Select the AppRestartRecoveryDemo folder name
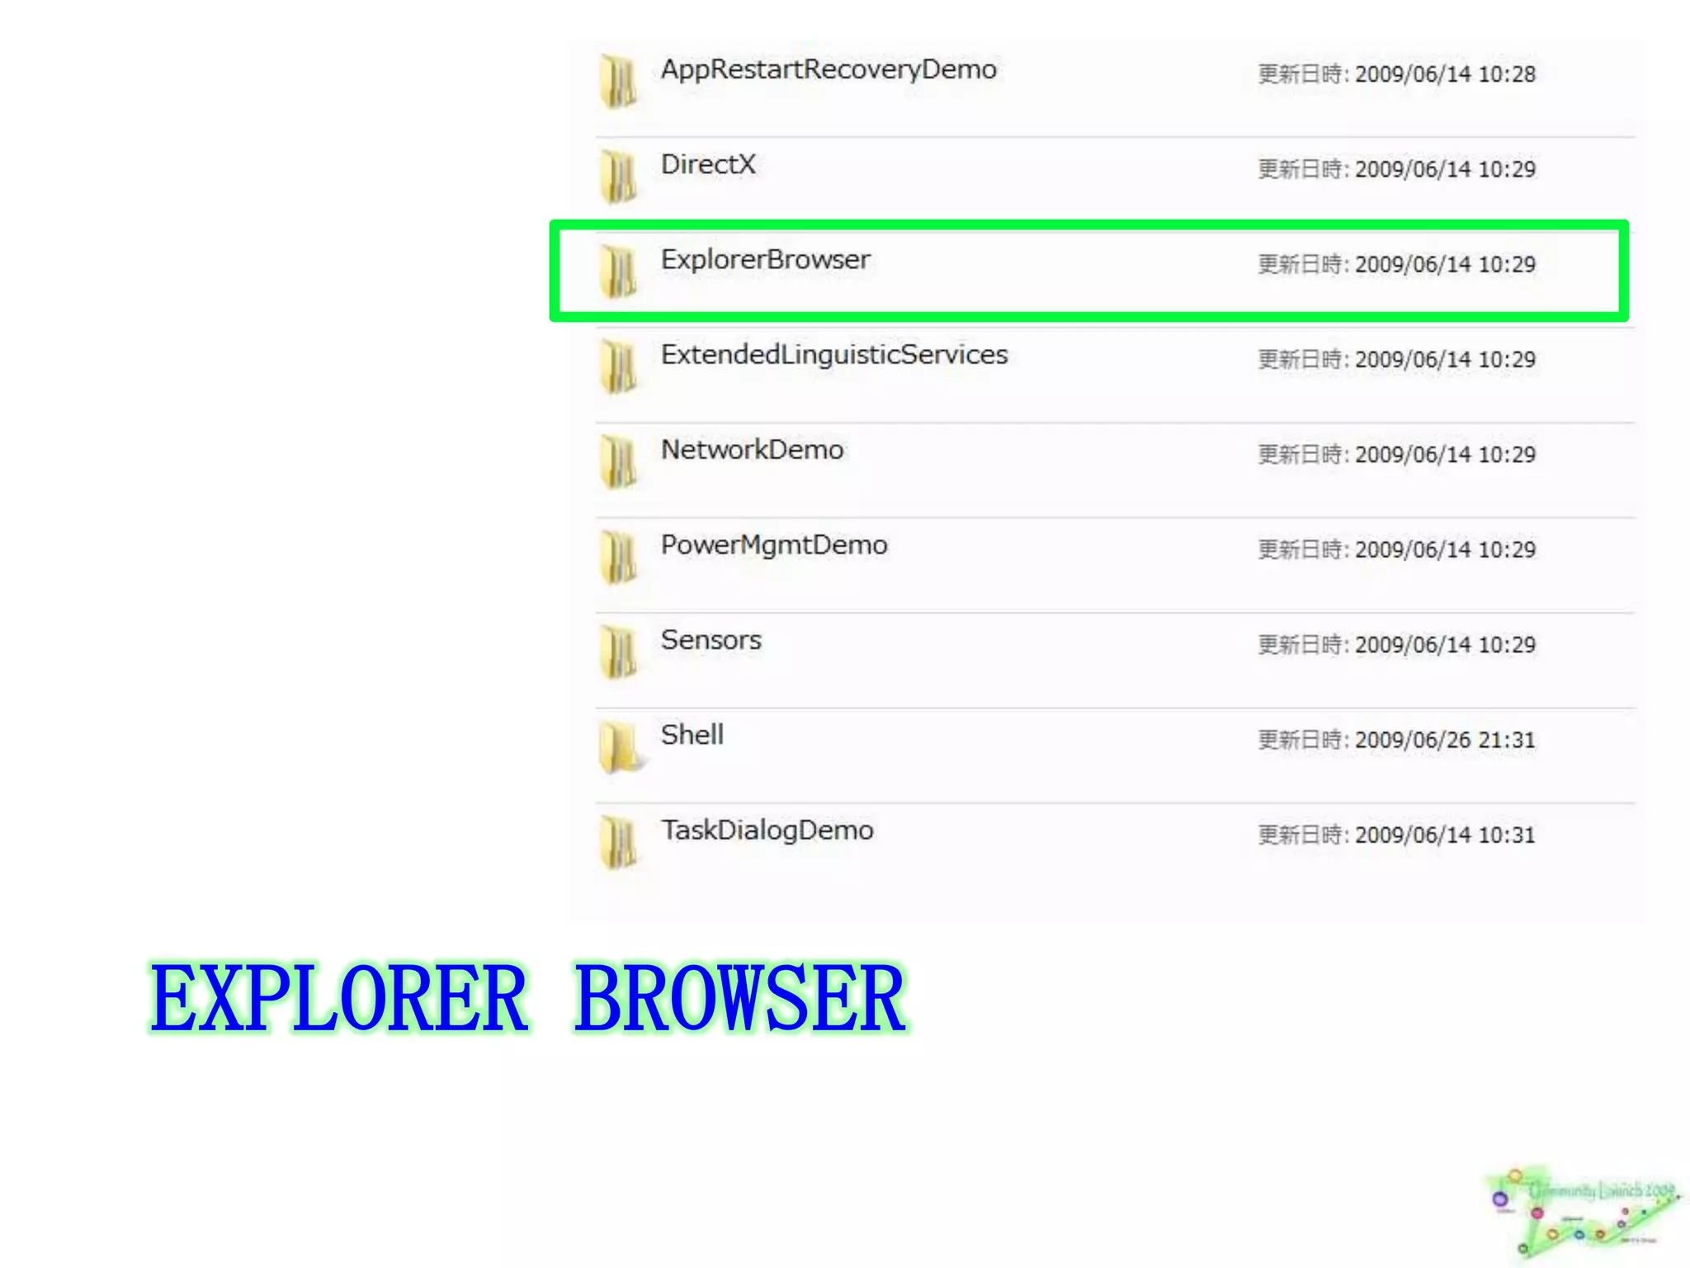The width and height of the screenshot is (1690, 1268). (828, 70)
